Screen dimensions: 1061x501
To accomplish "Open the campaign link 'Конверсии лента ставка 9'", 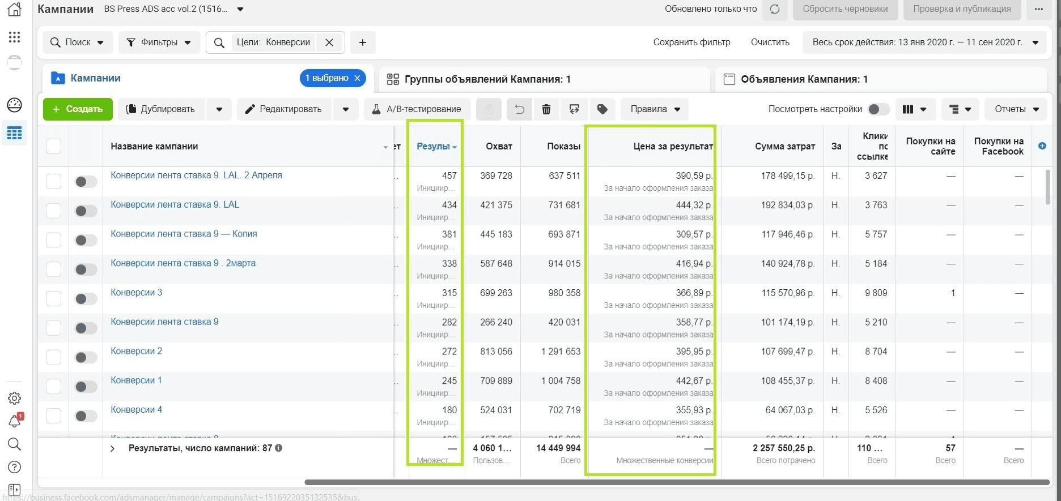I will [164, 322].
